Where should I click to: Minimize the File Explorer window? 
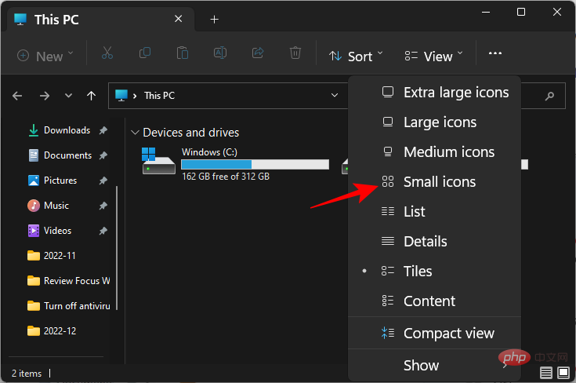[486, 12]
